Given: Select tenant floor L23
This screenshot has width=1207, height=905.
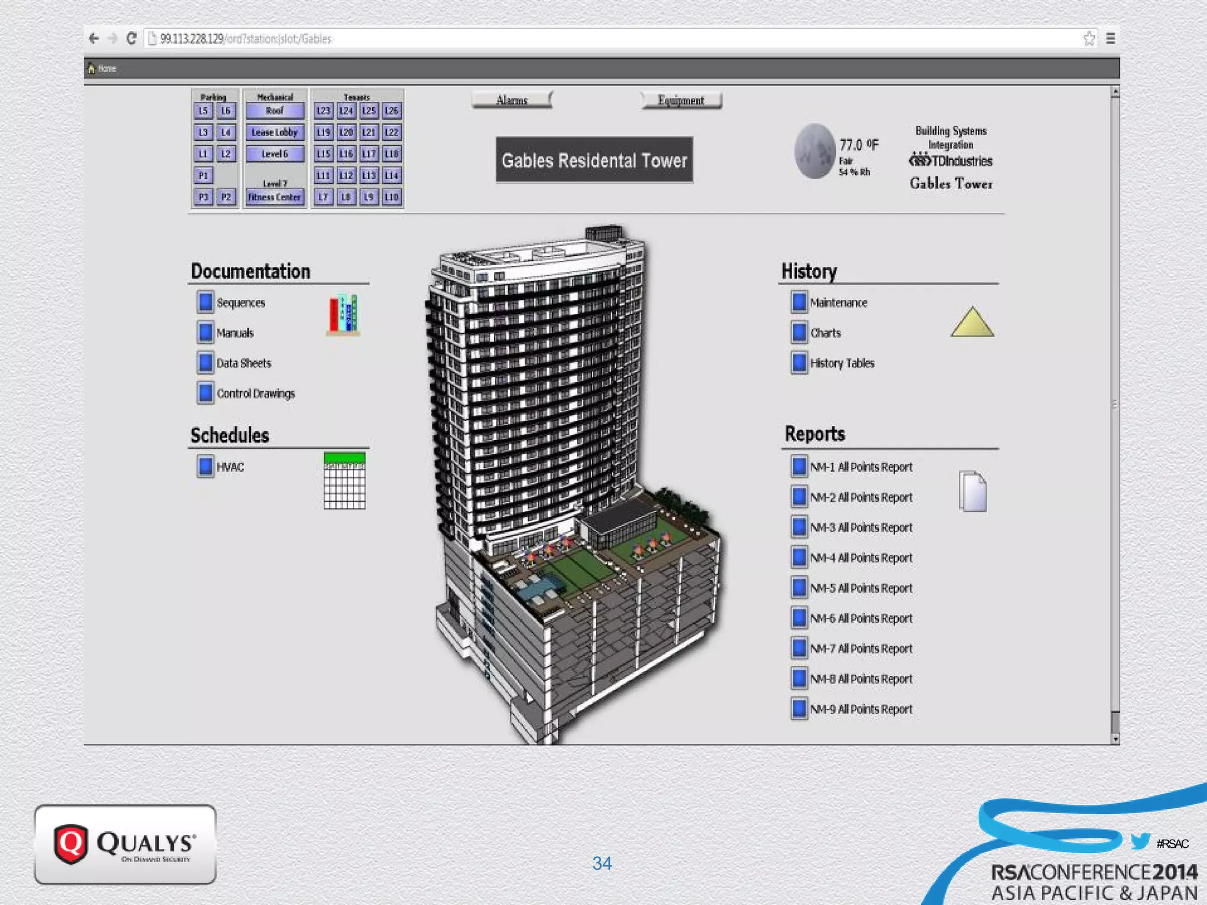Looking at the screenshot, I should tap(324, 111).
